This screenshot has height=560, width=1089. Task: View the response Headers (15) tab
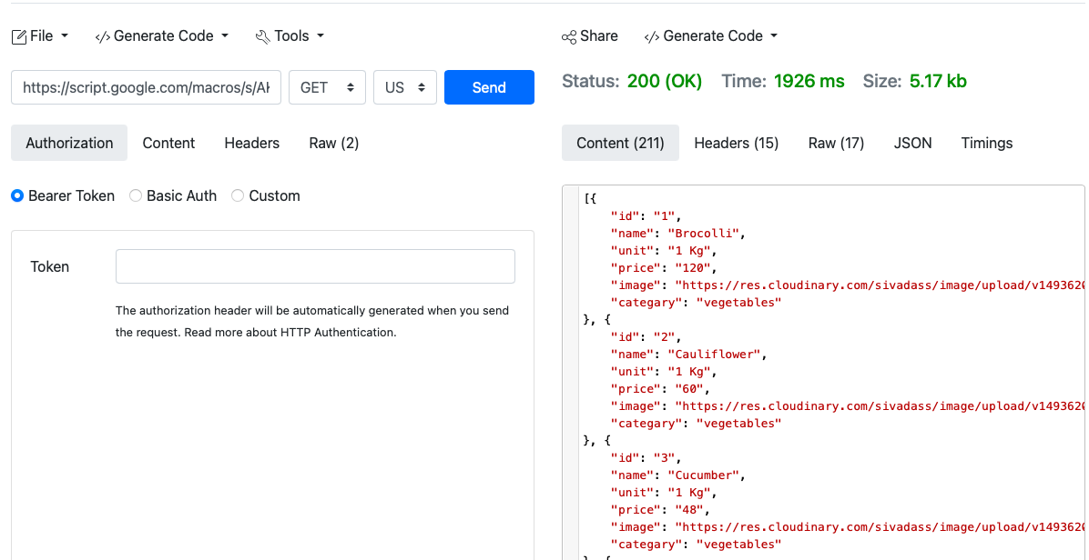(x=736, y=143)
